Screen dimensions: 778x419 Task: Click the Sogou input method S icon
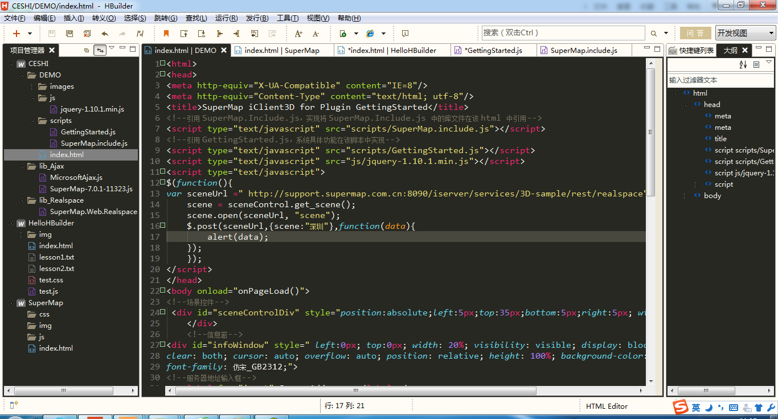pyautogui.click(x=681, y=407)
